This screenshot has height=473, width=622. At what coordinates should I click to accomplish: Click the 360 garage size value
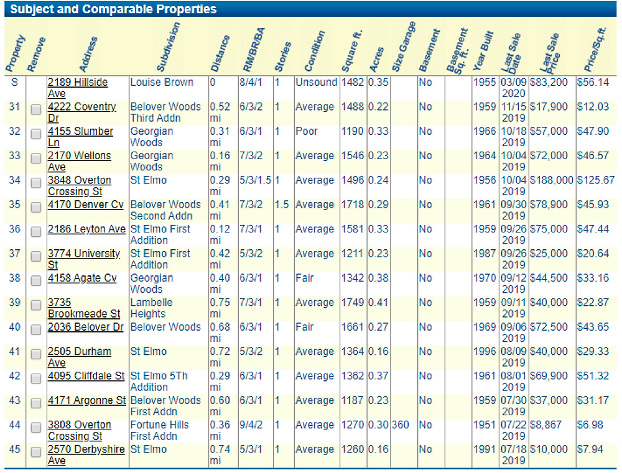pyautogui.click(x=400, y=425)
